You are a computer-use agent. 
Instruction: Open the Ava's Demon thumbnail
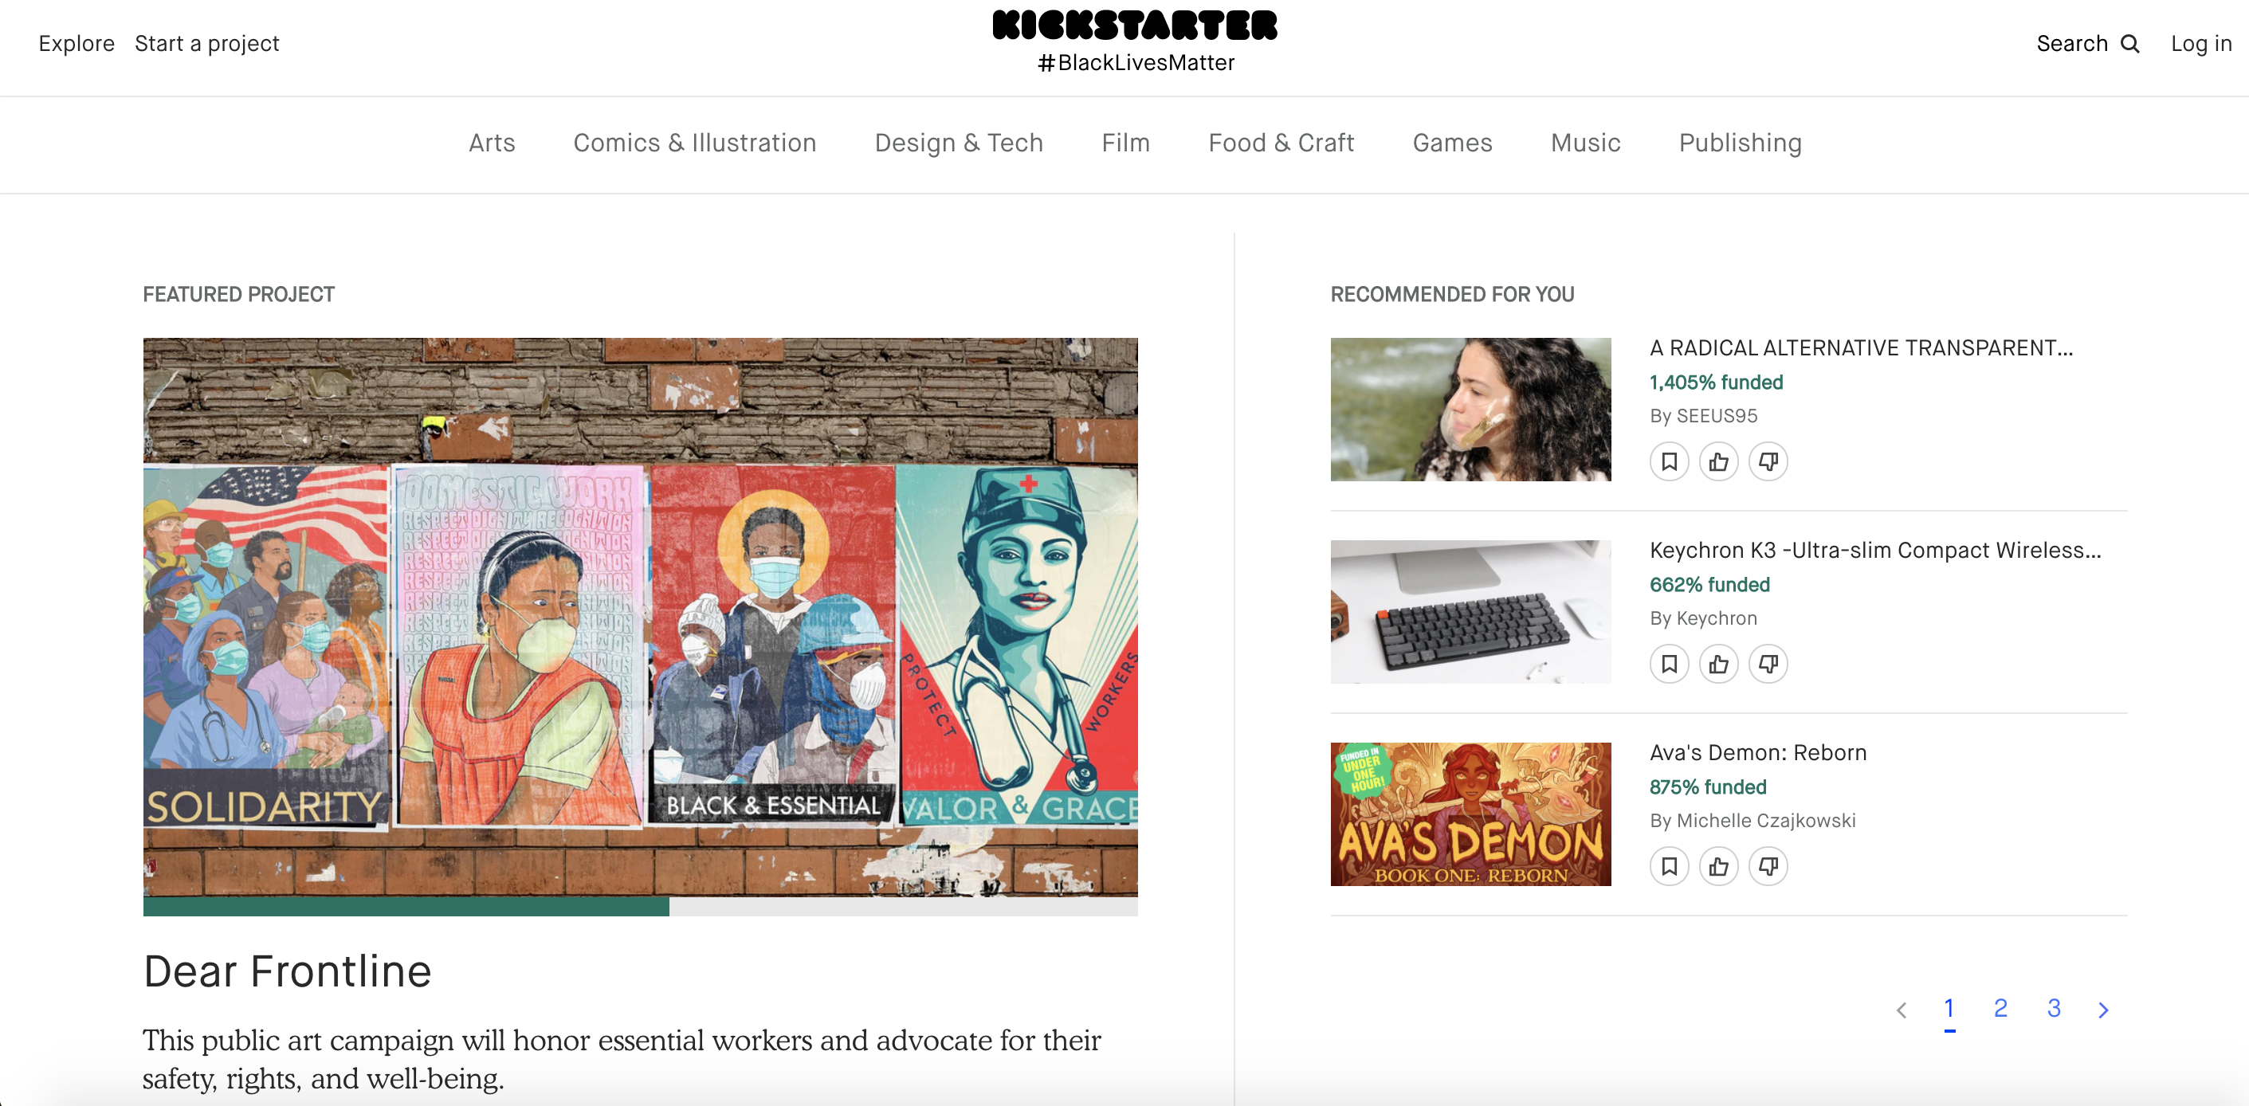pos(1470,814)
